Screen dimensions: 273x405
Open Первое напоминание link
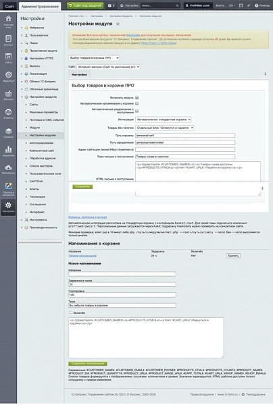pyautogui.click(x=82, y=256)
